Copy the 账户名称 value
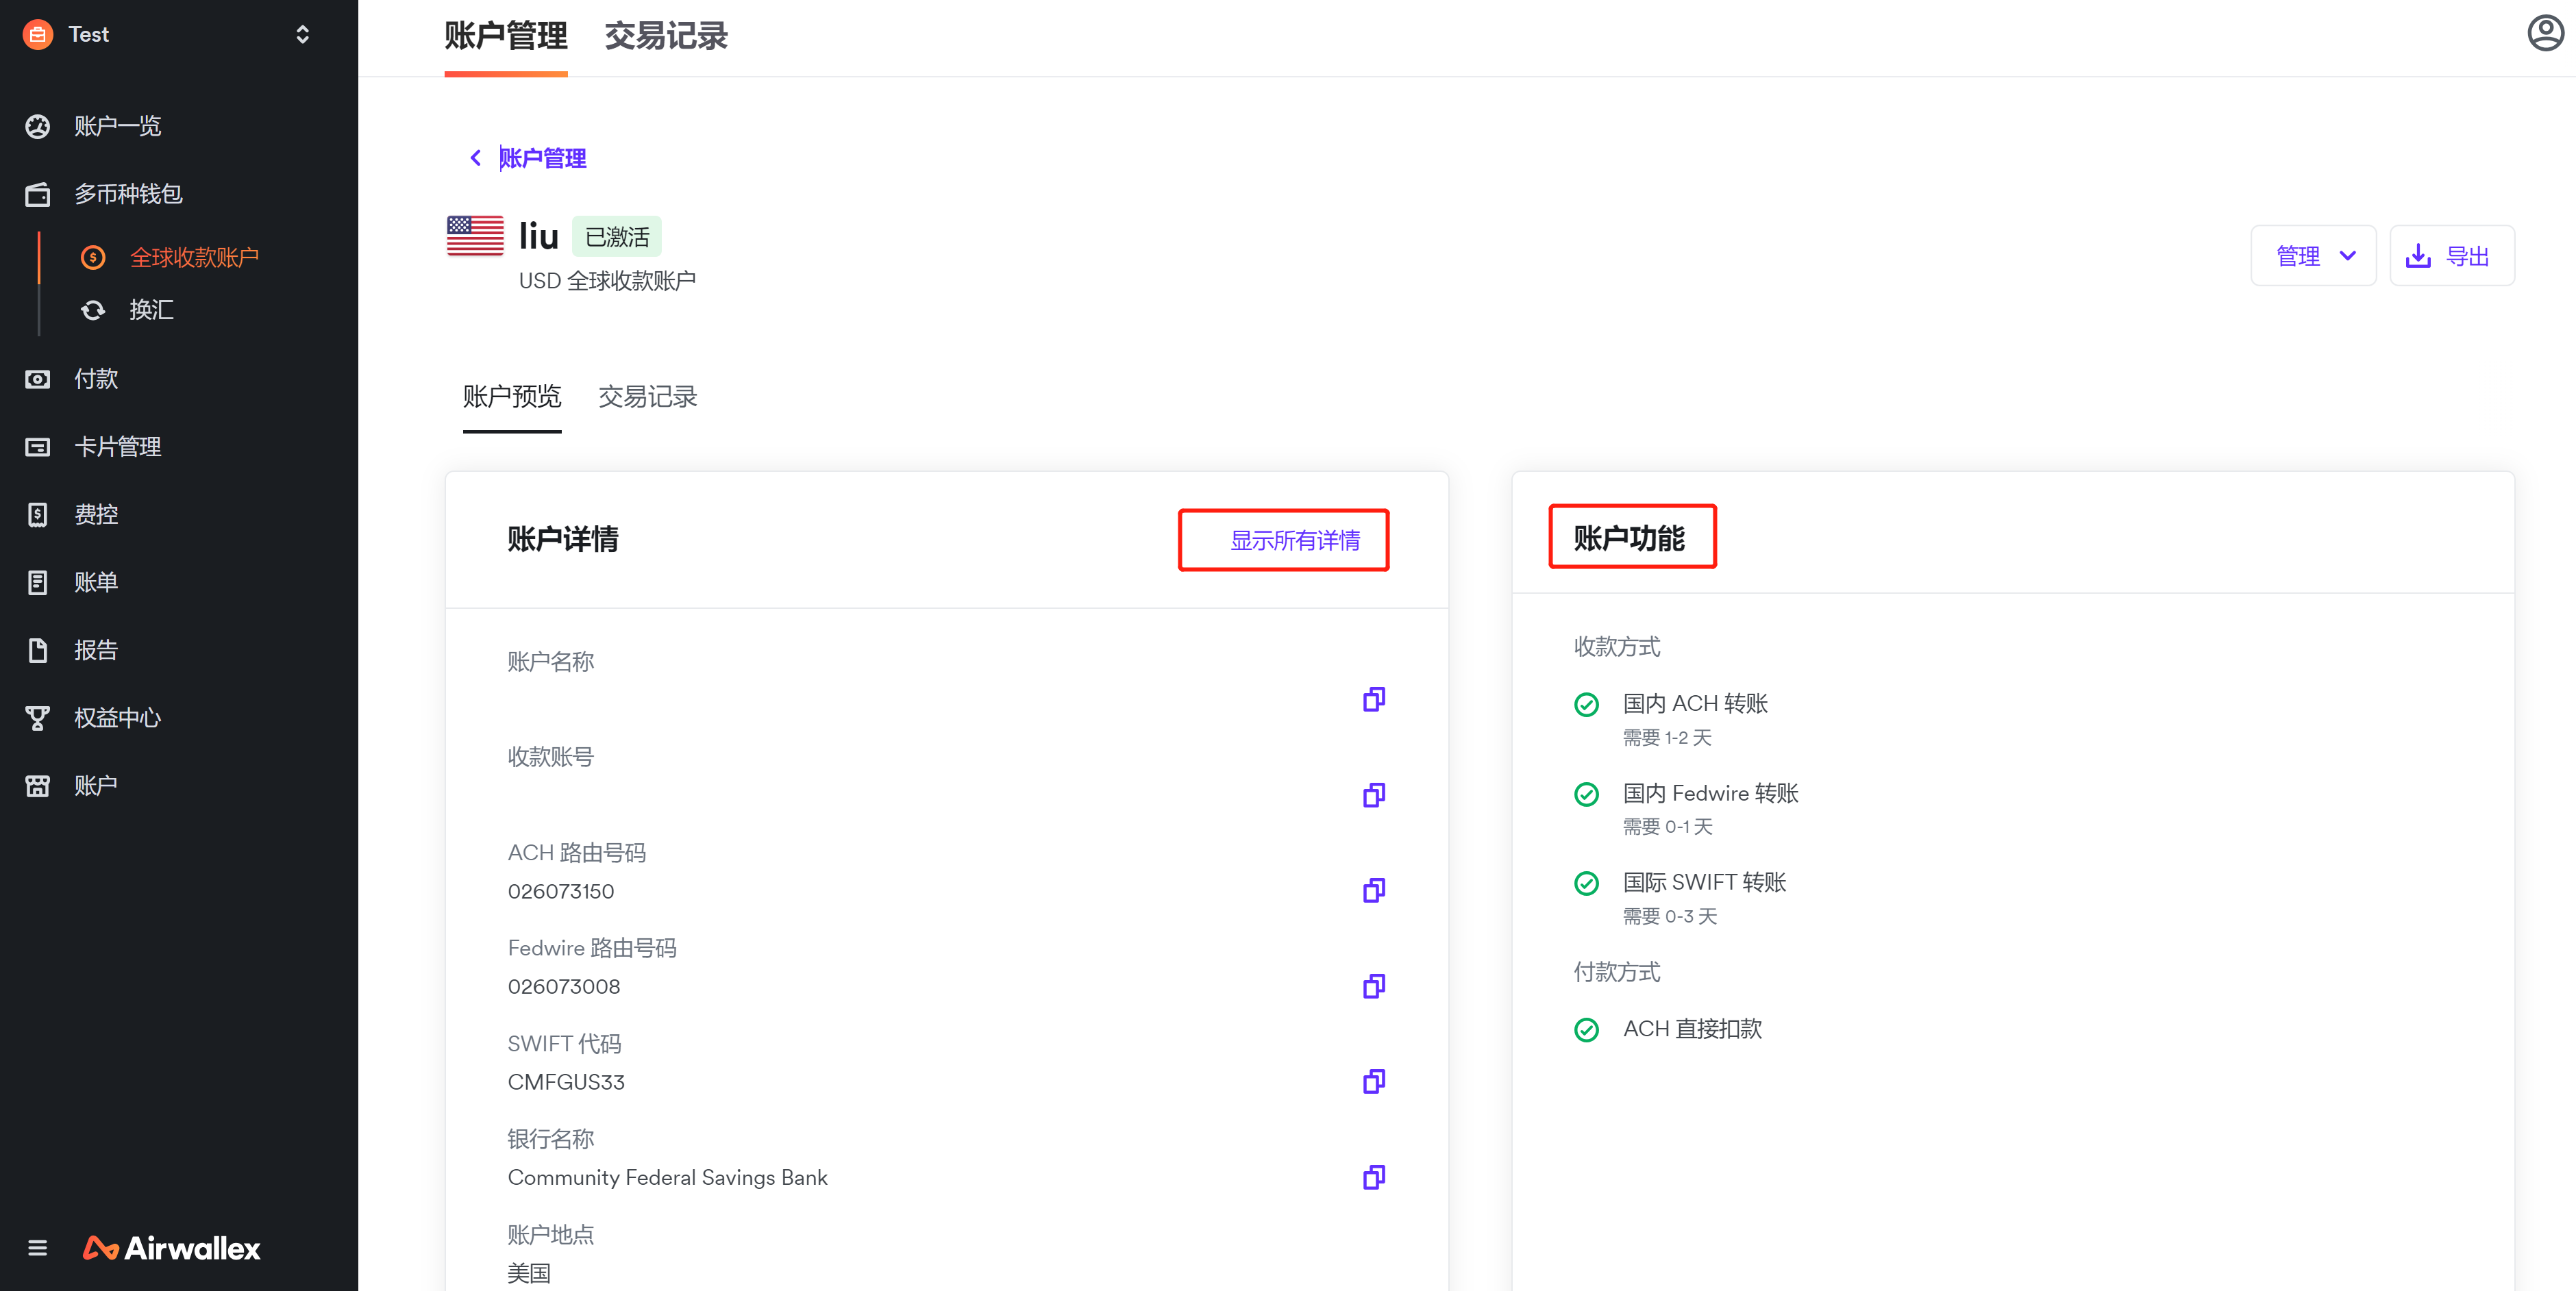 pos(1374,699)
